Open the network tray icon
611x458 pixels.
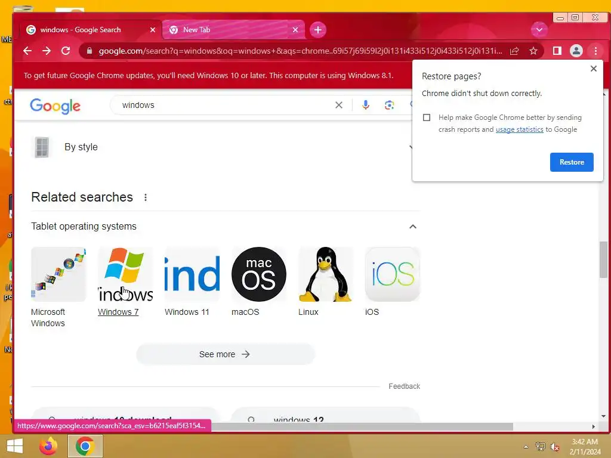540,447
